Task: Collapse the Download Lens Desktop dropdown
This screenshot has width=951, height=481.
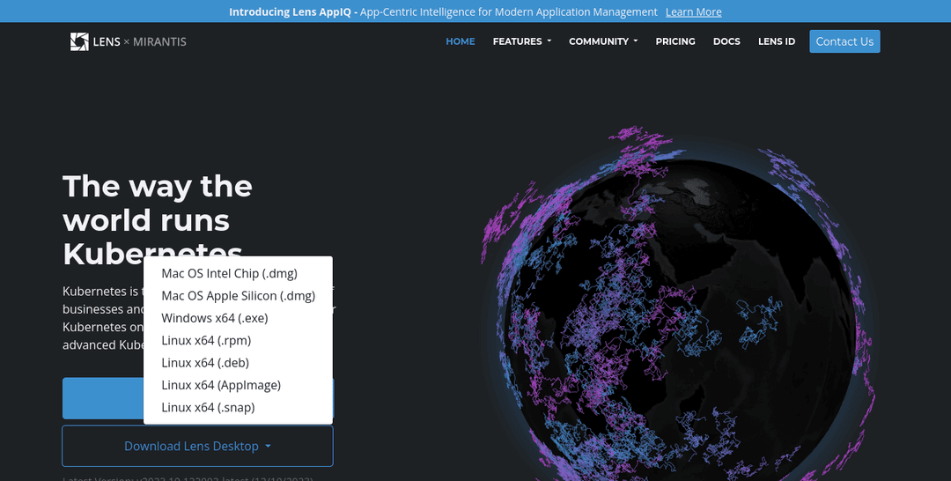Action: 197,446
